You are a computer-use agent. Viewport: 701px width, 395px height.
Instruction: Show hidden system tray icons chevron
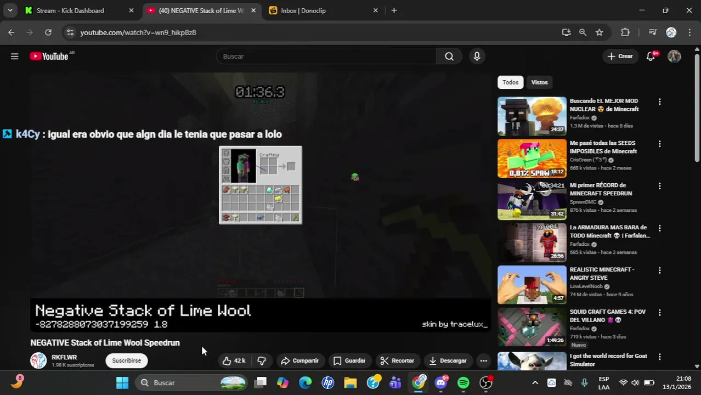[x=535, y=382]
